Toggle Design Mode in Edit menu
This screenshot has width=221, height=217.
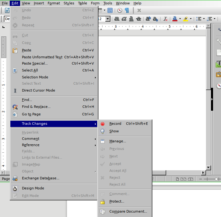click(54, 188)
